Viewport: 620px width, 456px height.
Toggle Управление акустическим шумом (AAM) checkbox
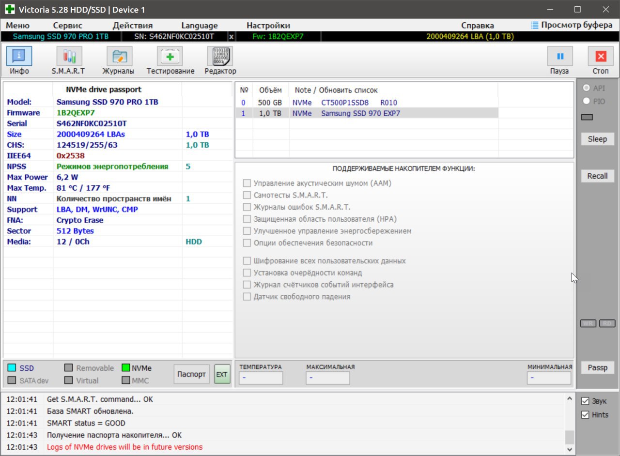[247, 183]
